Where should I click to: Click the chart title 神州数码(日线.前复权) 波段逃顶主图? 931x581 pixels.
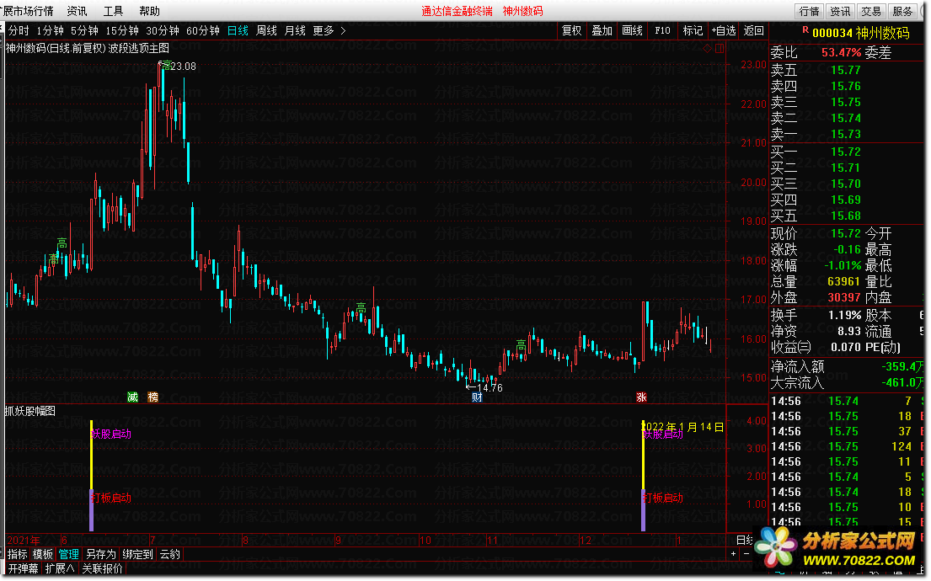point(88,48)
